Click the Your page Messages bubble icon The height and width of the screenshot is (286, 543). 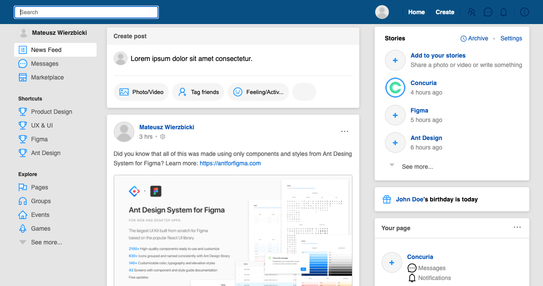412,268
